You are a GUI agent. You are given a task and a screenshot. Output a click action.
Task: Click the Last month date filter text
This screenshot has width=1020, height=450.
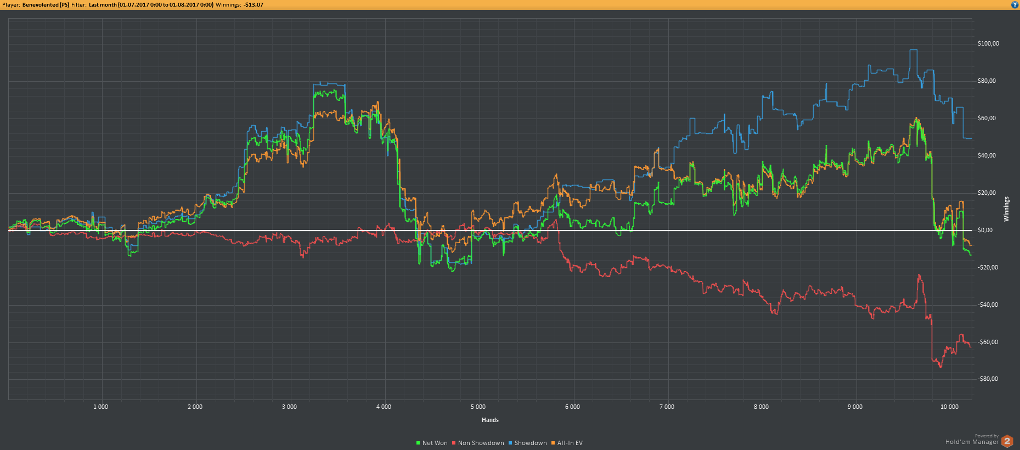151,4
